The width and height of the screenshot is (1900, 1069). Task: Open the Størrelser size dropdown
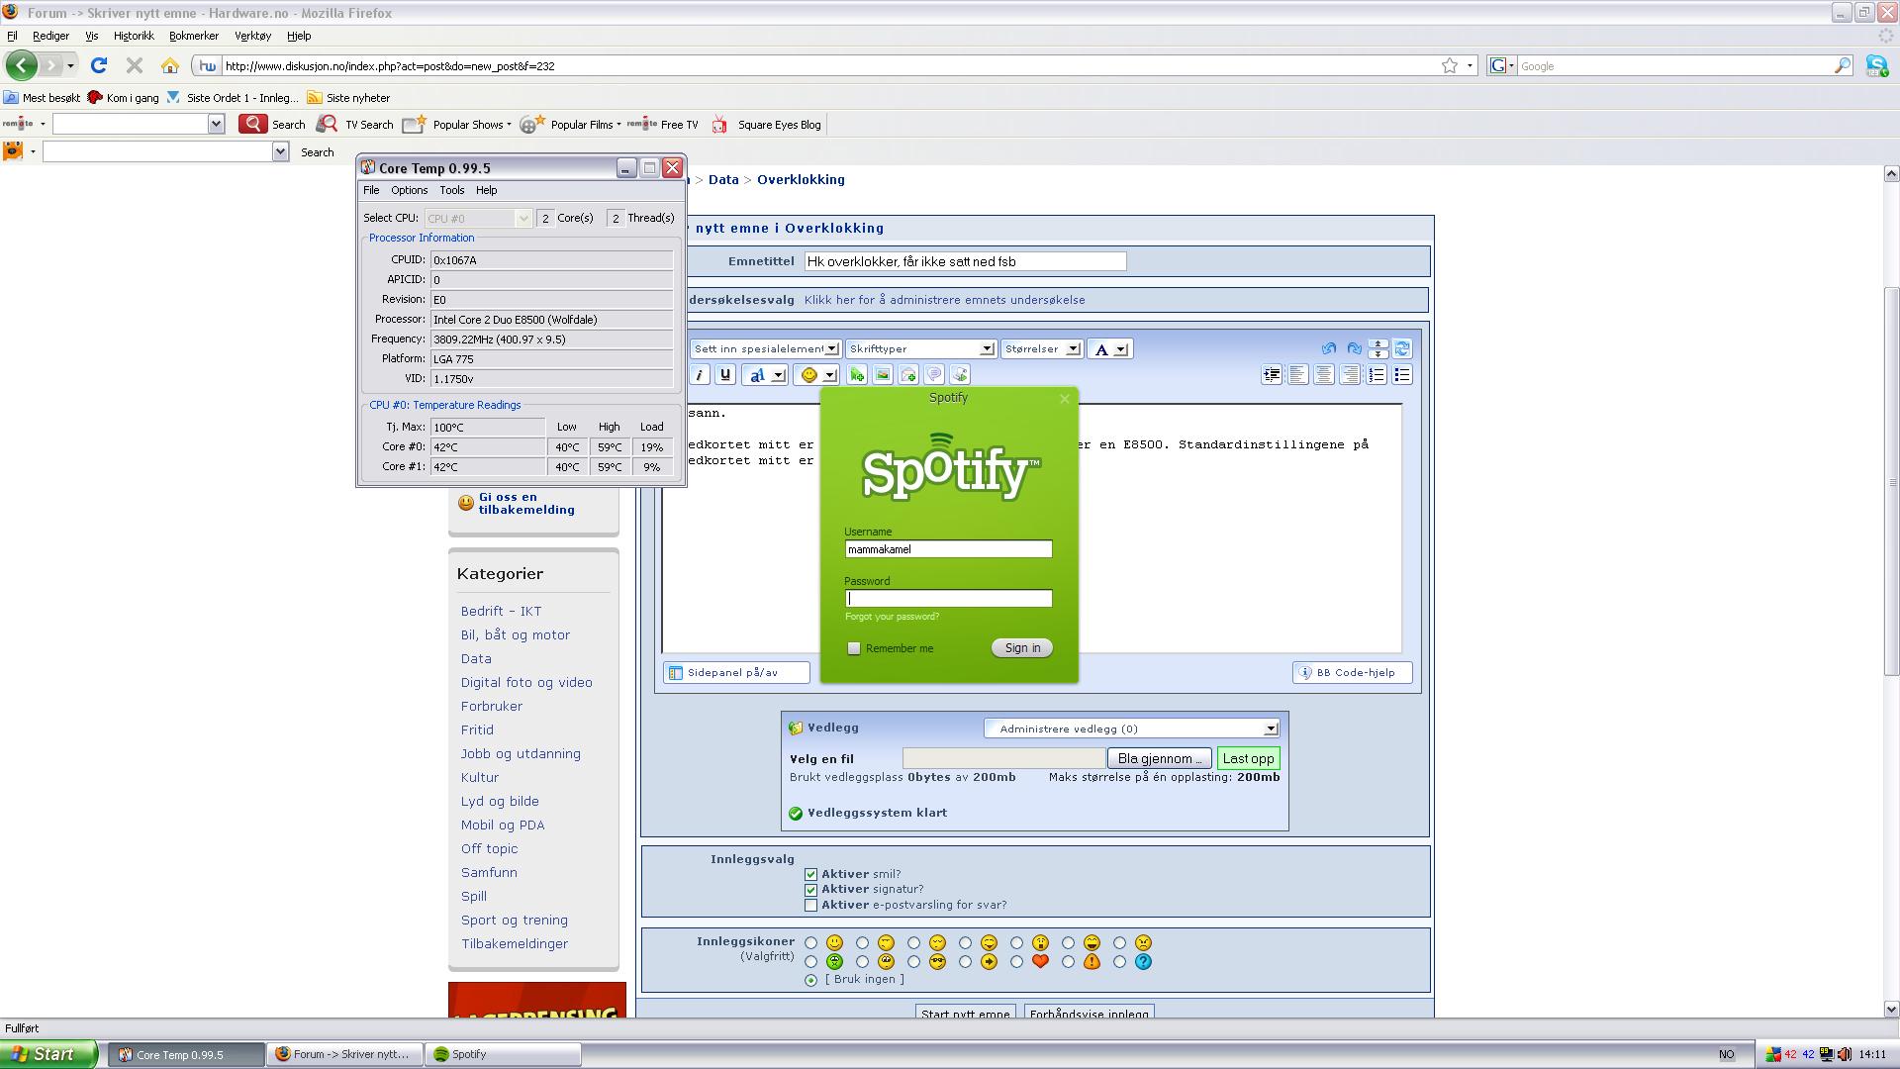click(x=1041, y=348)
